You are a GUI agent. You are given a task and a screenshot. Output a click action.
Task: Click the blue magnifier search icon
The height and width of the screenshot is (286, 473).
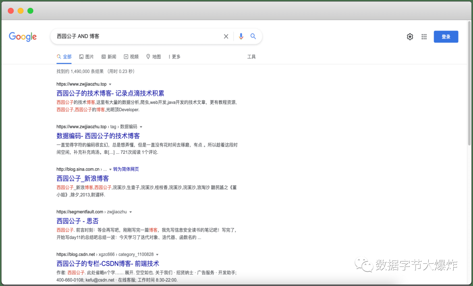click(x=253, y=36)
